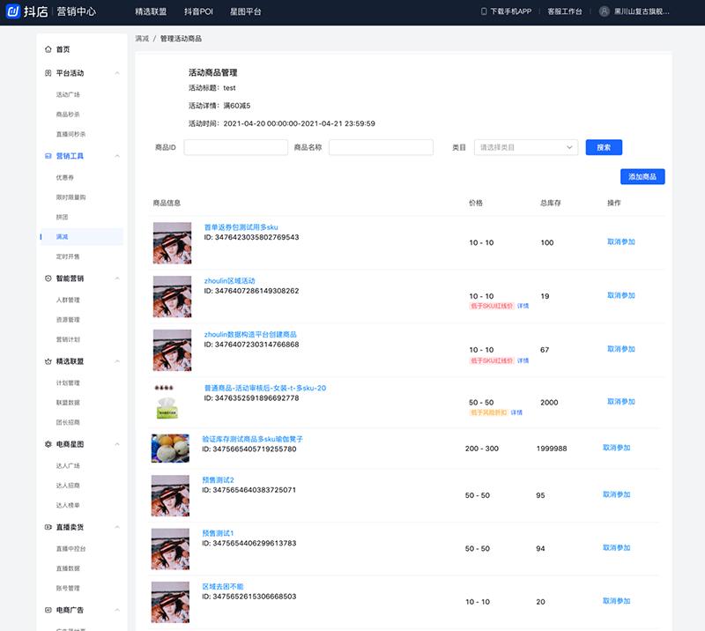Image resolution: width=705 pixels, height=631 pixels.
Task: Click the 添加商品 button
Action: pos(642,177)
